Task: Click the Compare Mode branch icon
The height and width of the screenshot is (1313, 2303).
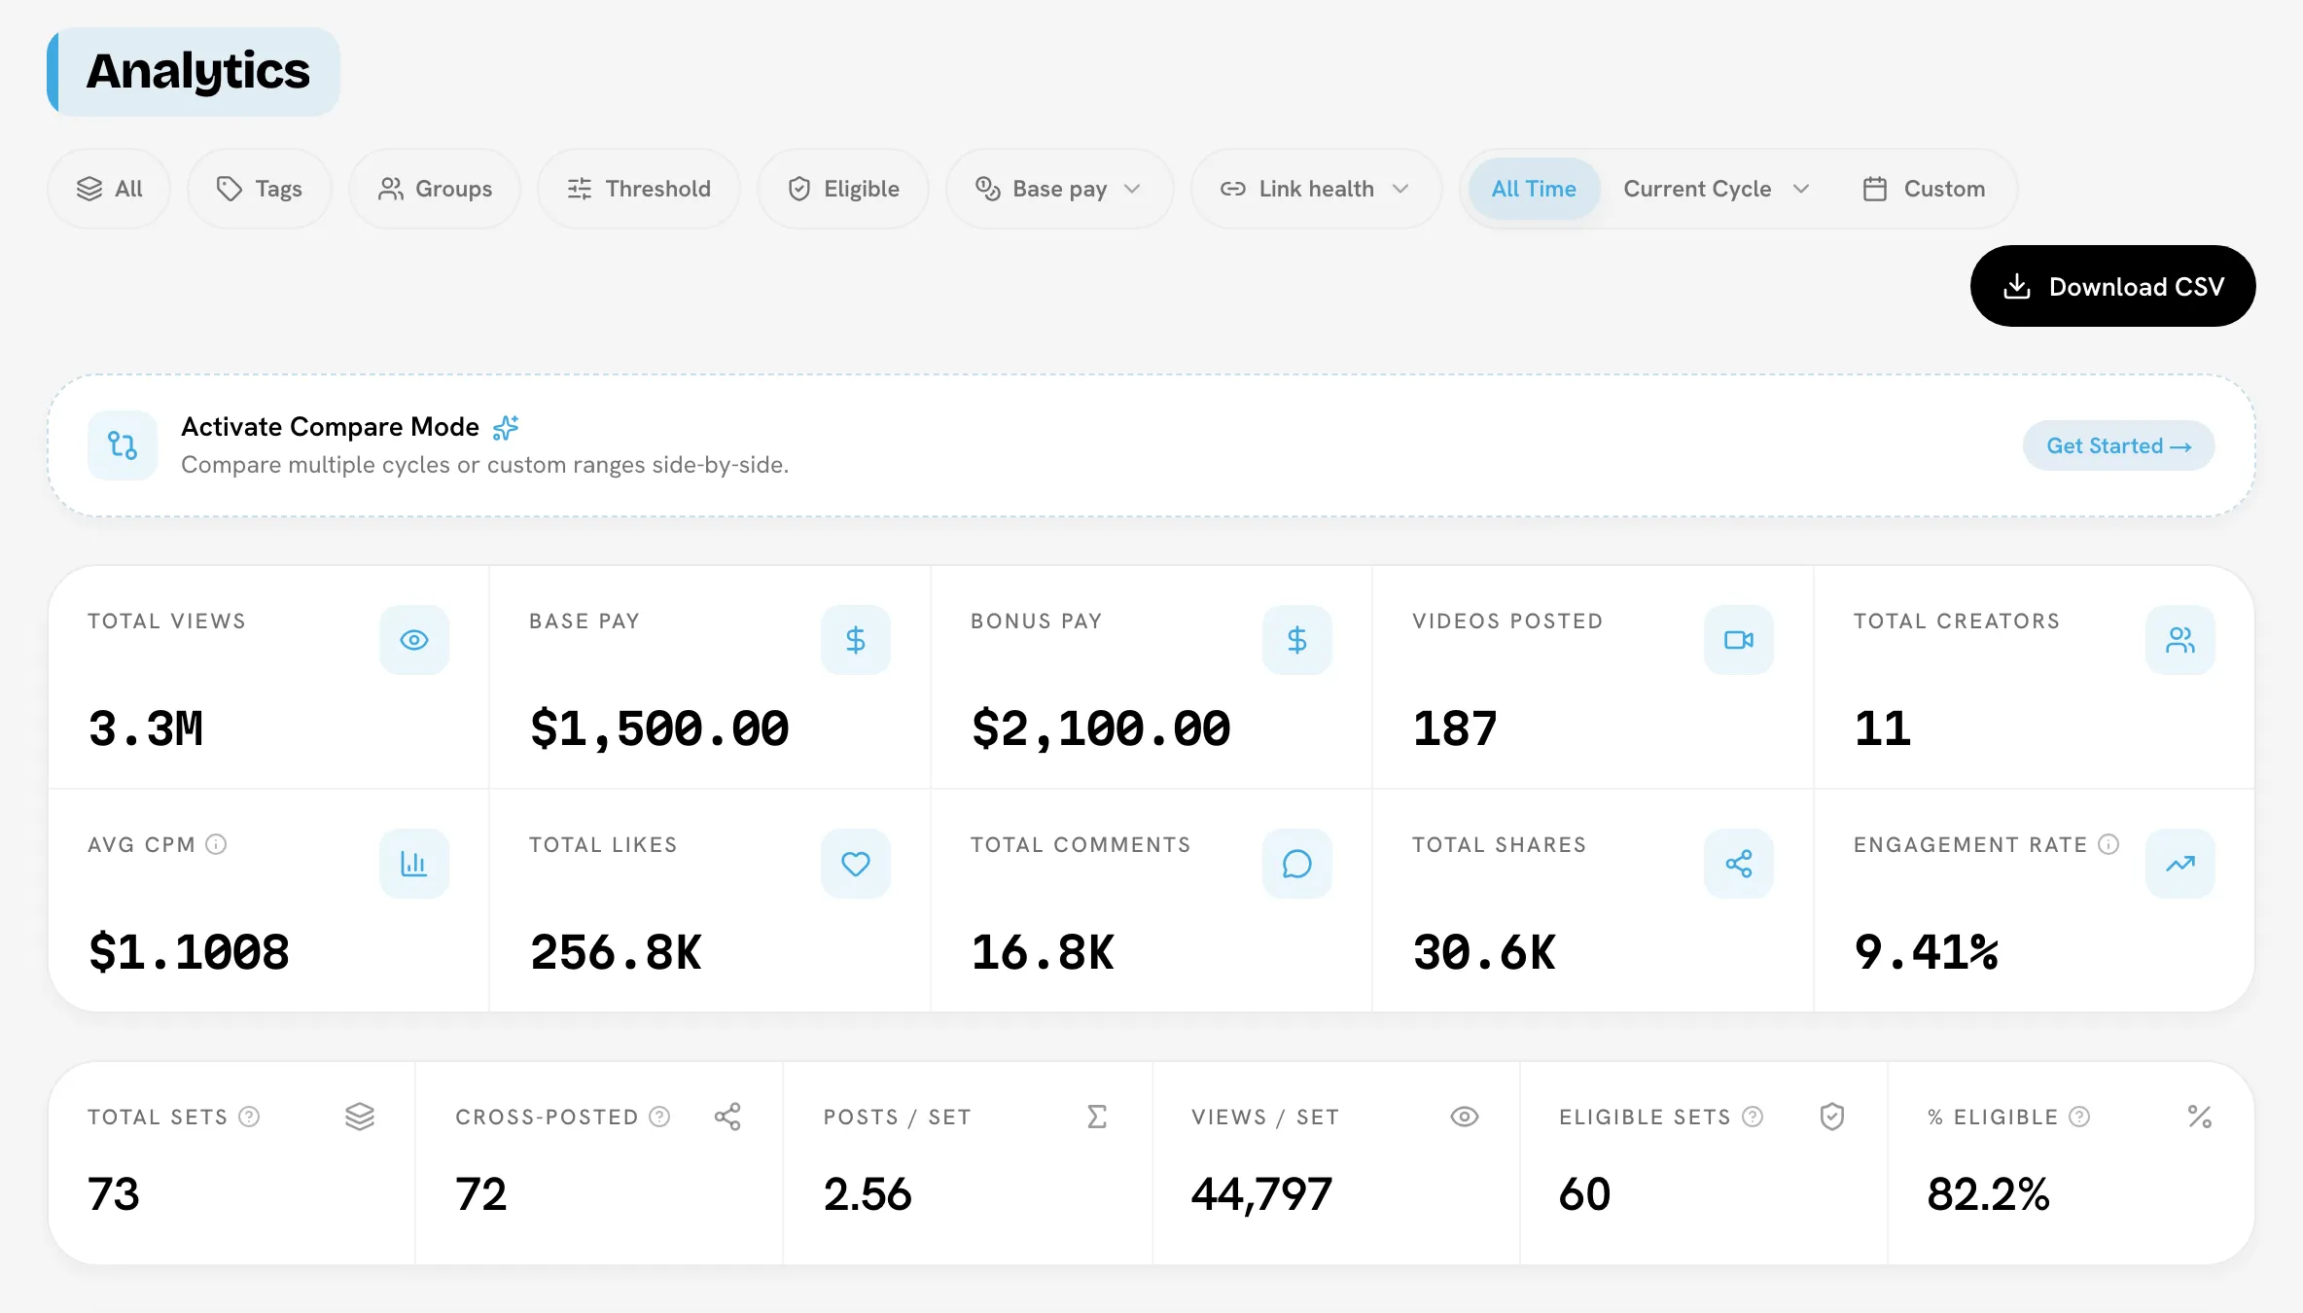Action: click(x=123, y=445)
